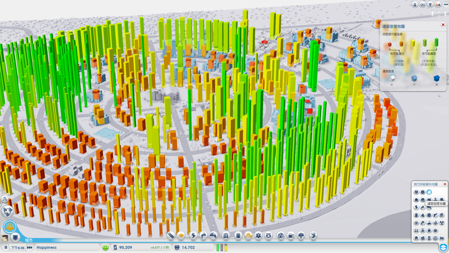The image size is (449, 253).
Task: Show the ground pollution data map
Action: (x=429, y=222)
